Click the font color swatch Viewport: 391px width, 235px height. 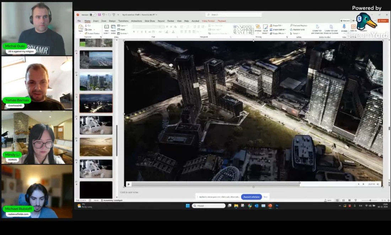(173, 32)
